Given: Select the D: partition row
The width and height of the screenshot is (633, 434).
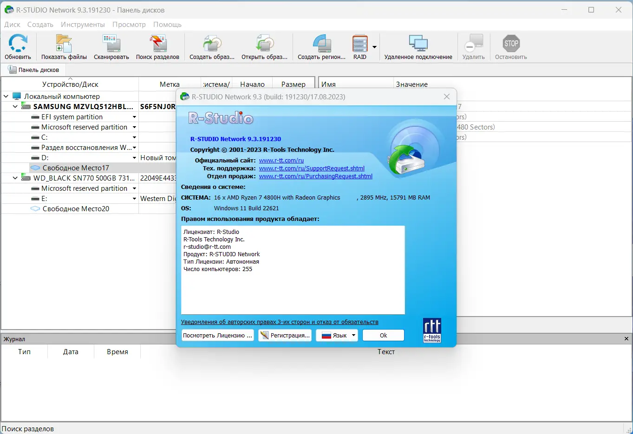Looking at the screenshot, I should [x=45, y=158].
